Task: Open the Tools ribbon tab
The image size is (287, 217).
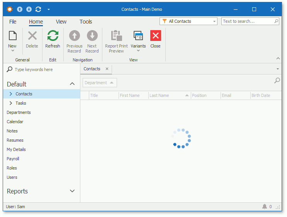Action: [x=86, y=22]
